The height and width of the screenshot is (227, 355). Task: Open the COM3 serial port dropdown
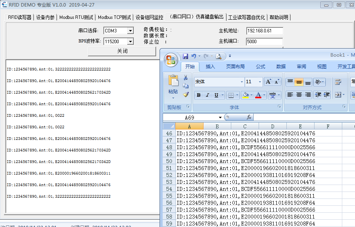(x=130, y=30)
